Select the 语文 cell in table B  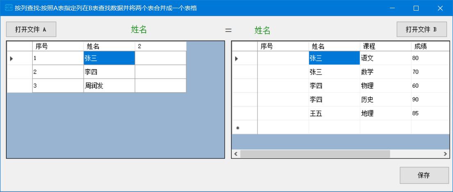point(385,59)
